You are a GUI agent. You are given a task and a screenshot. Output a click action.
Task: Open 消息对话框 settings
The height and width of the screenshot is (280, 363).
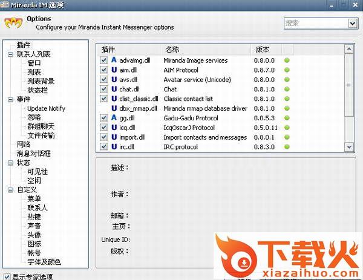tap(33, 154)
